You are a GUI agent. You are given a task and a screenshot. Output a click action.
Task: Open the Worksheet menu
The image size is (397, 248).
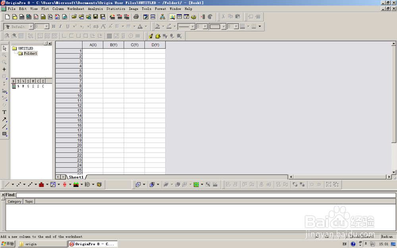pyautogui.click(x=76, y=9)
